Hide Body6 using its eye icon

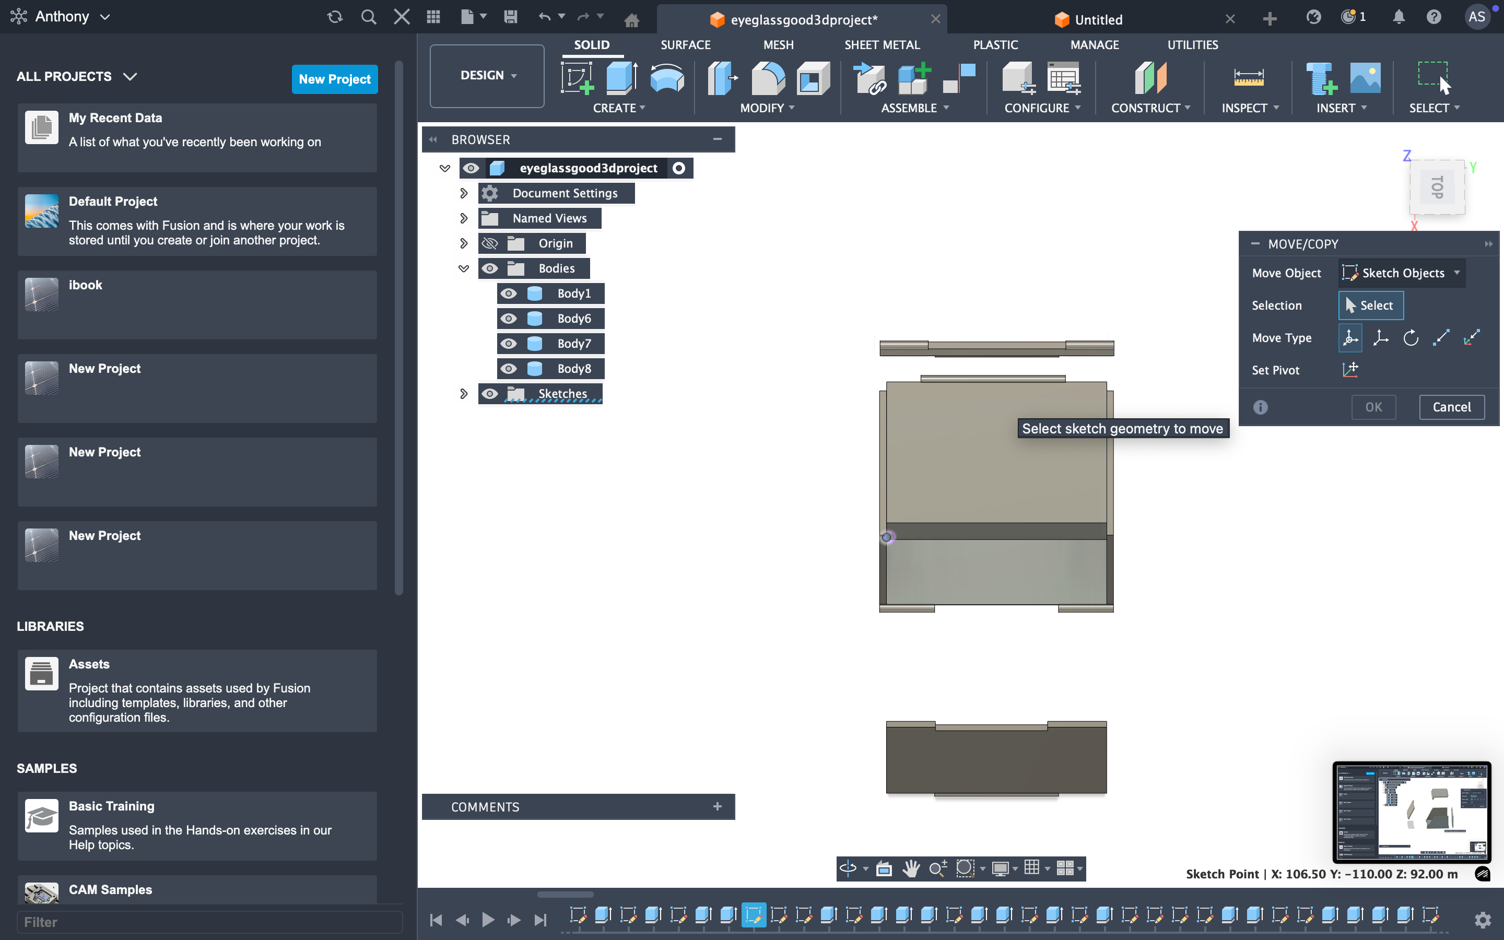pyautogui.click(x=508, y=319)
